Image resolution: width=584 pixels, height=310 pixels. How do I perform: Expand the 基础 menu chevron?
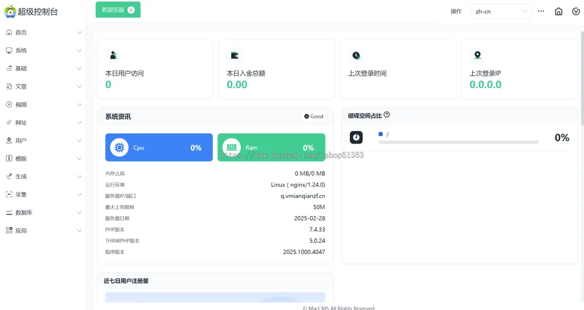click(79, 69)
